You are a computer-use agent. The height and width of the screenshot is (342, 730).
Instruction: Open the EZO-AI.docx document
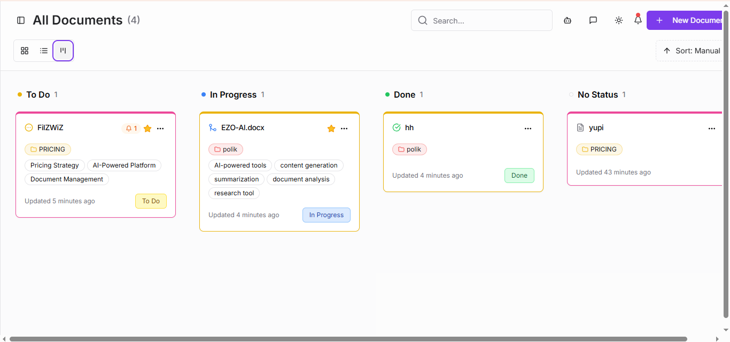(x=243, y=128)
